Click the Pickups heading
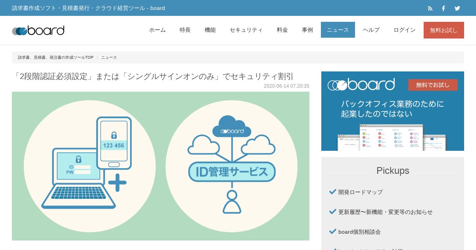Viewport: 476px width, 250px height. 393,171
